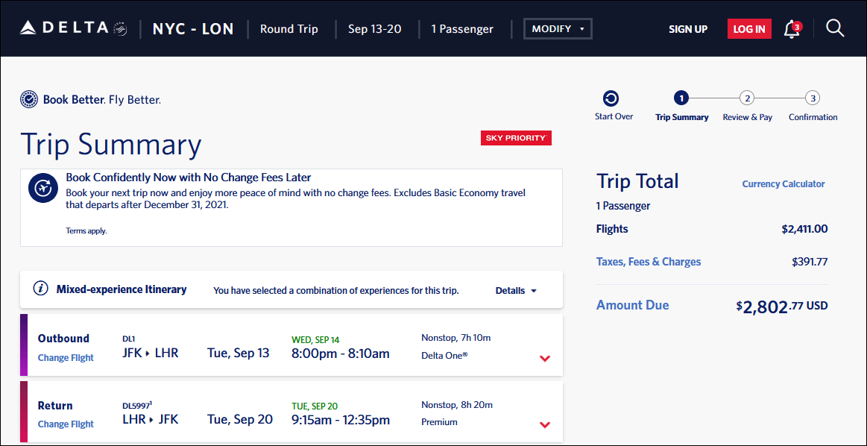Screen dimensions: 867x446
Task: Click the SIGN UP link
Action: (687, 29)
